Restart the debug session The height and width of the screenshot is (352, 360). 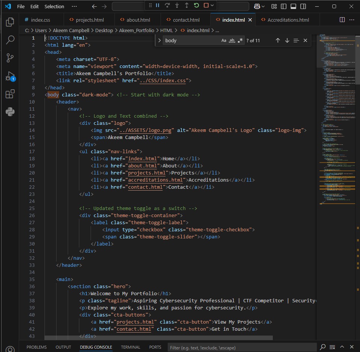(196, 5)
